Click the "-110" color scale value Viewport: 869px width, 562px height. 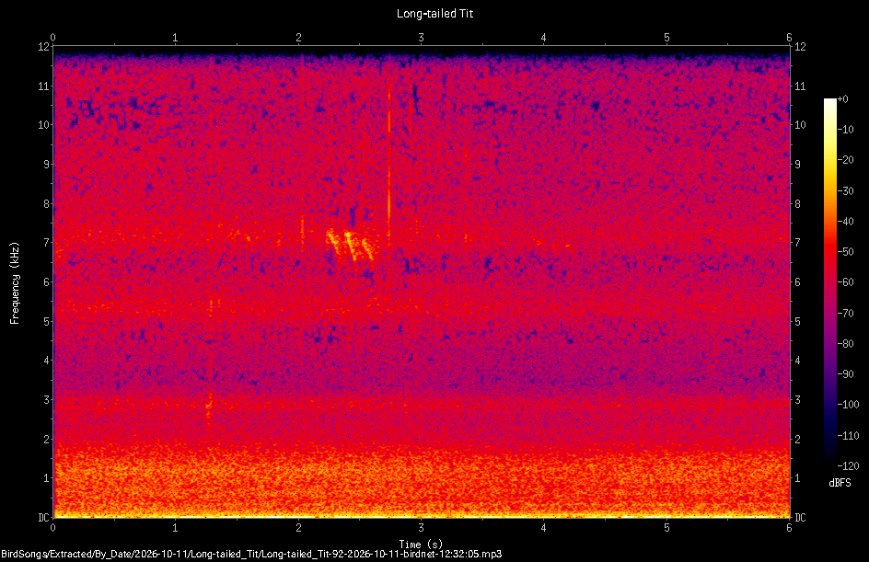click(x=848, y=436)
